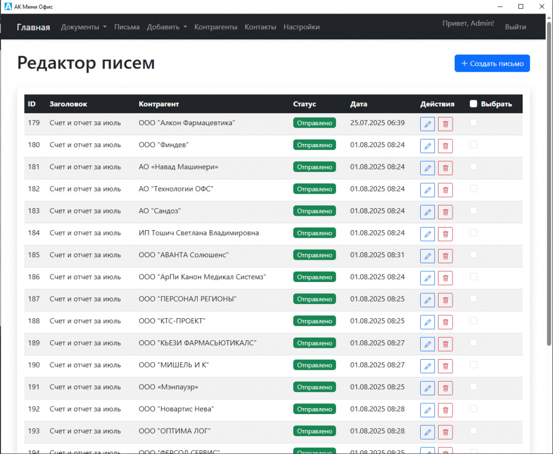The width and height of the screenshot is (553, 454).
Task: Edit the АО "Сандоз" letter
Action: pyautogui.click(x=427, y=212)
